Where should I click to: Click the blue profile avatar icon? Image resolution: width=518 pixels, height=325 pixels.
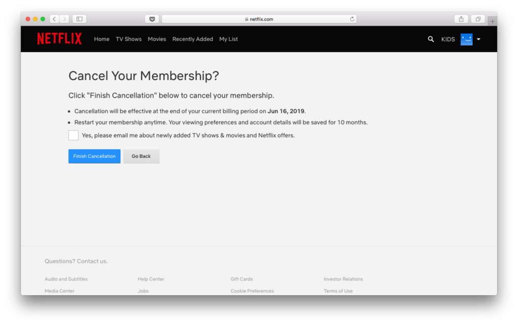466,39
